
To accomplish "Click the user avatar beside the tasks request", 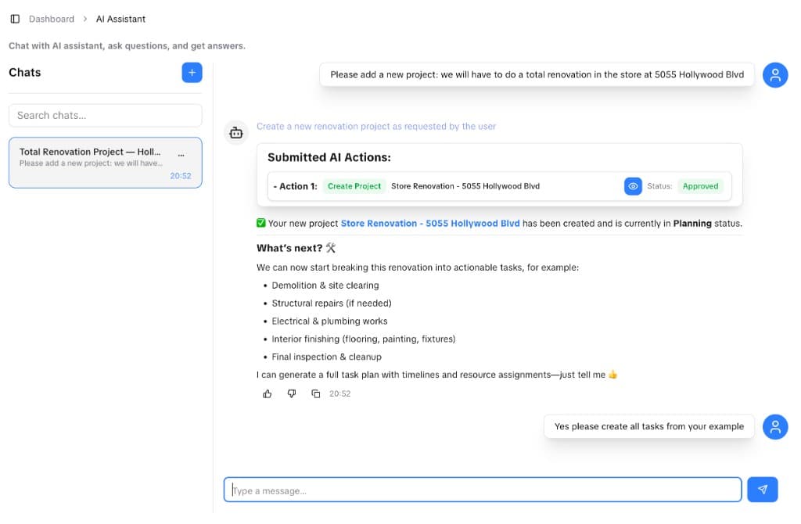I will tap(775, 426).
